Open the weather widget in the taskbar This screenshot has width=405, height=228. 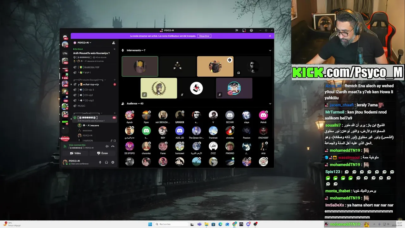pos(12,224)
